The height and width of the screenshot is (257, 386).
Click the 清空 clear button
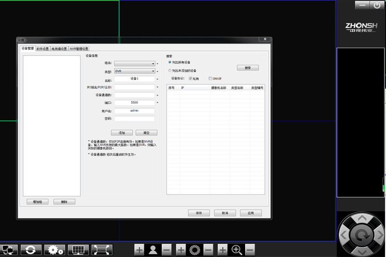pos(147,133)
